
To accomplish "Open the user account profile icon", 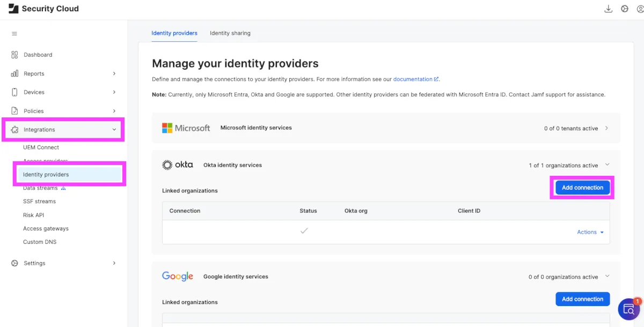I will coord(640,9).
